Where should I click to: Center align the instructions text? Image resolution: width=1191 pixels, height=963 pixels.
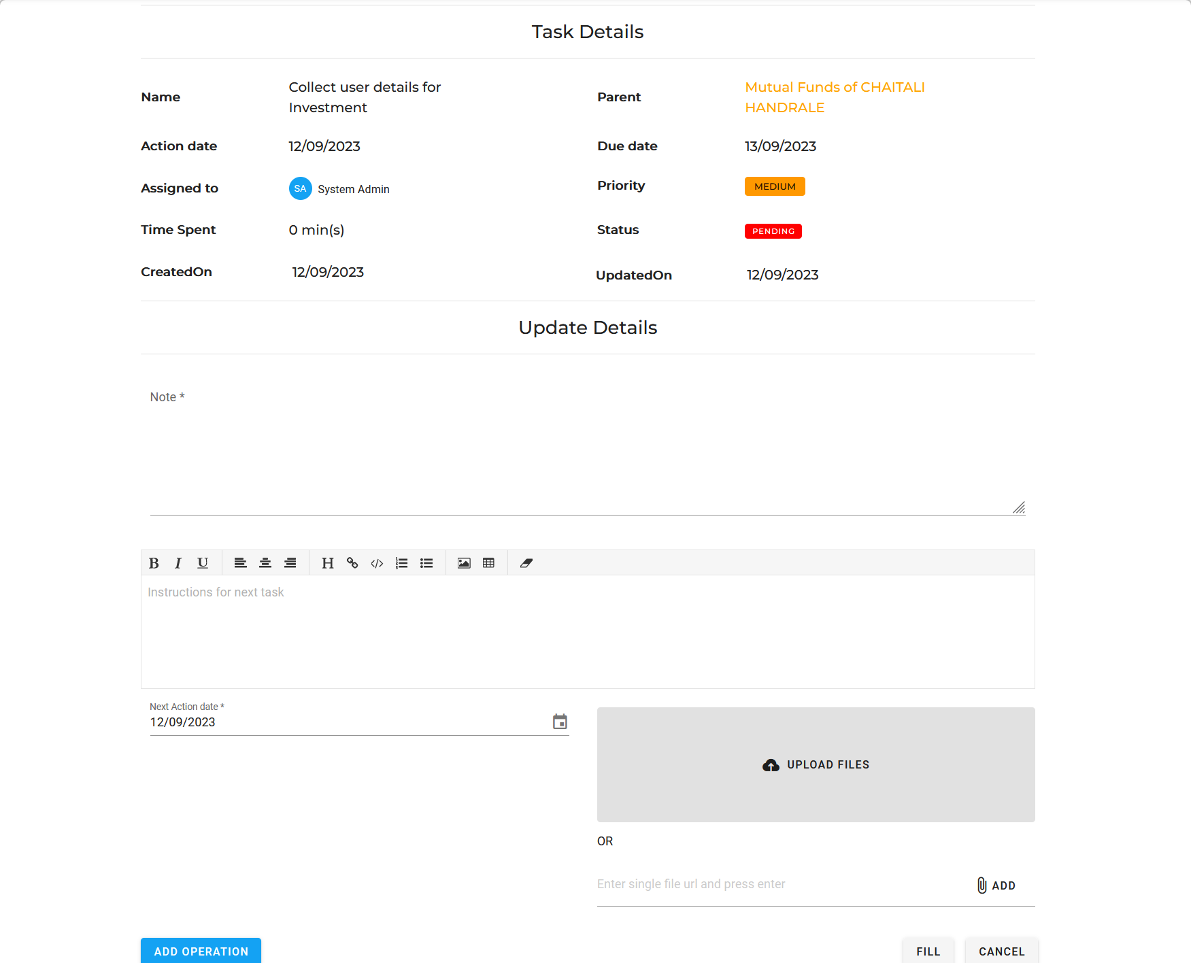265,563
